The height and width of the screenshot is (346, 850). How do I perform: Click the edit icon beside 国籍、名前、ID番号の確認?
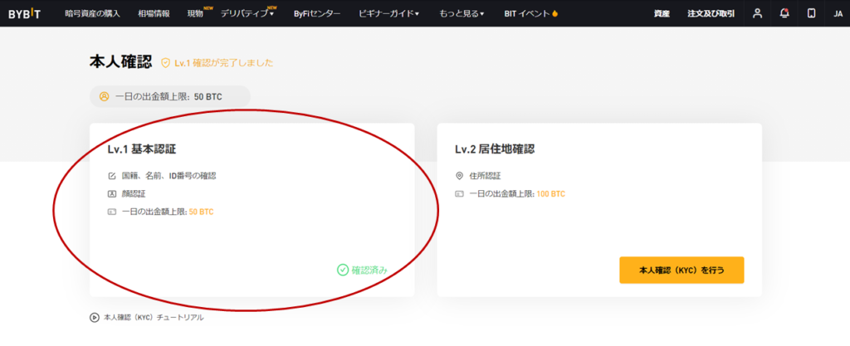coord(112,176)
